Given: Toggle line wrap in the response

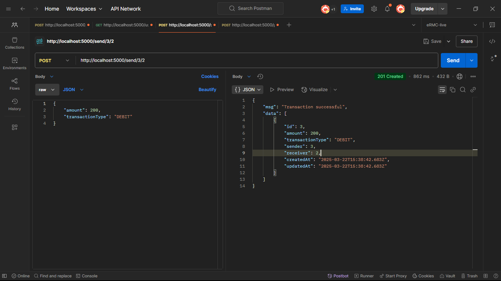Looking at the screenshot, I should coord(442,90).
